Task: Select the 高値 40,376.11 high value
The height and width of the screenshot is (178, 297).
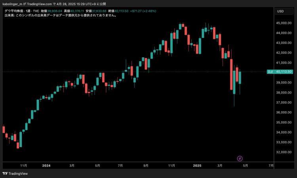Action: pyautogui.click(x=74, y=11)
